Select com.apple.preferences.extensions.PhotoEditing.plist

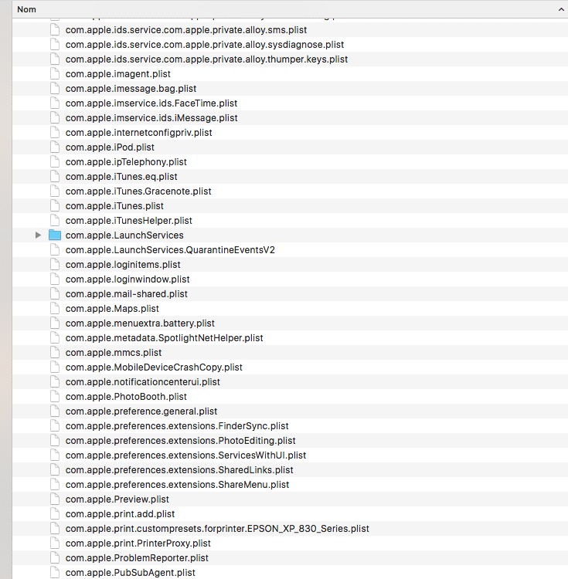181,441
